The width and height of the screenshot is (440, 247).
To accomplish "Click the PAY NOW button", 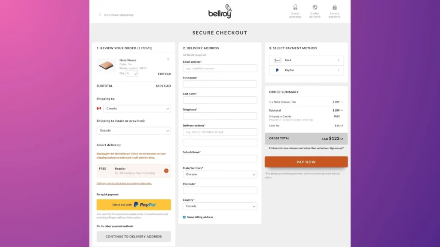I will 306,162.
